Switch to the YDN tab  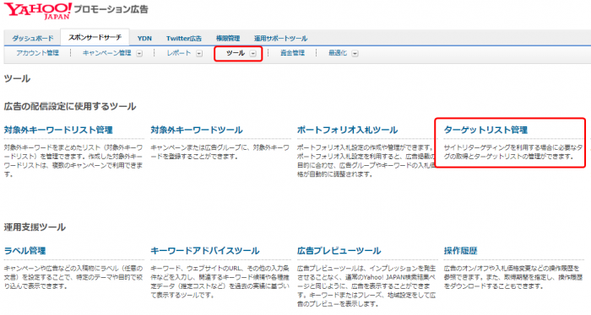point(144,39)
